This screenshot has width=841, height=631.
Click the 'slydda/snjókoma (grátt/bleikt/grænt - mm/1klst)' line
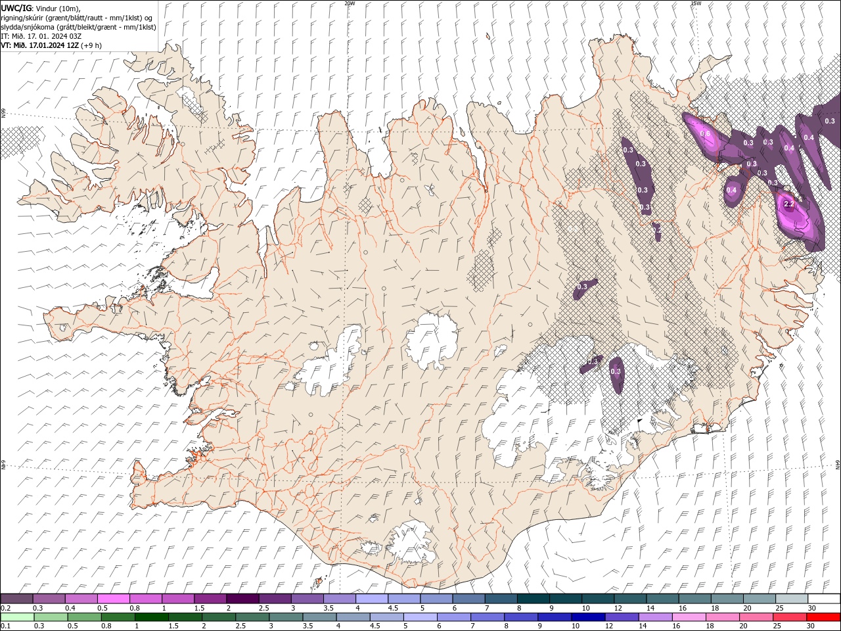(78, 27)
